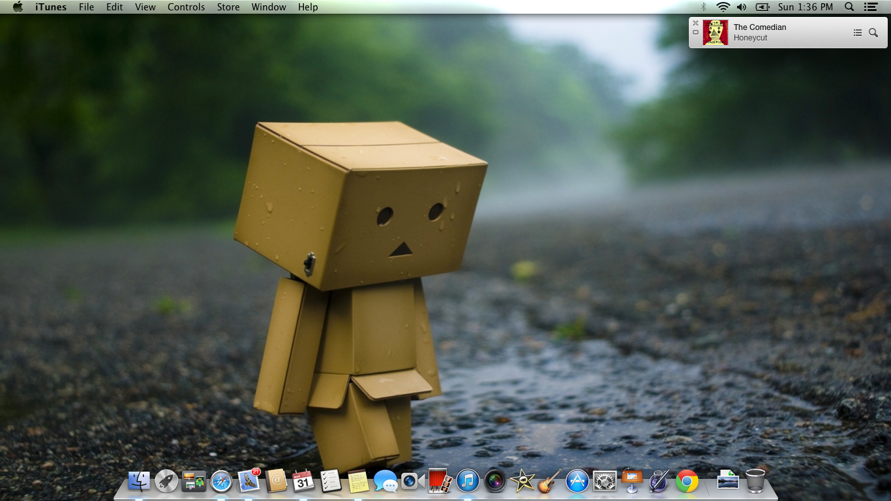Launch Keynote podium icon in Dock
Image resolution: width=891 pixels, height=501 pixels.
click(632, 481)
